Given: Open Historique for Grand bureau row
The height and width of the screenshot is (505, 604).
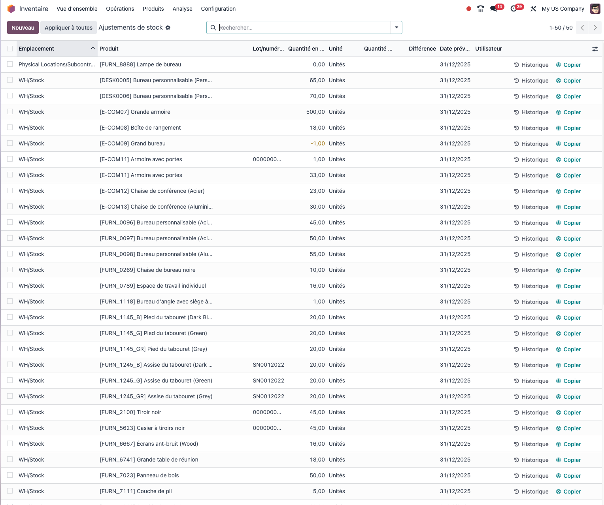Looking at the screenshot, I should (531, 144).
